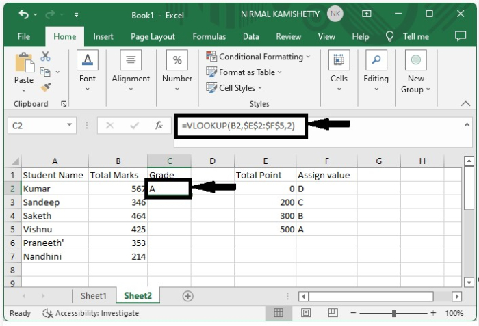
Task: Switch to Sheet1 tab
Action: 94,296
